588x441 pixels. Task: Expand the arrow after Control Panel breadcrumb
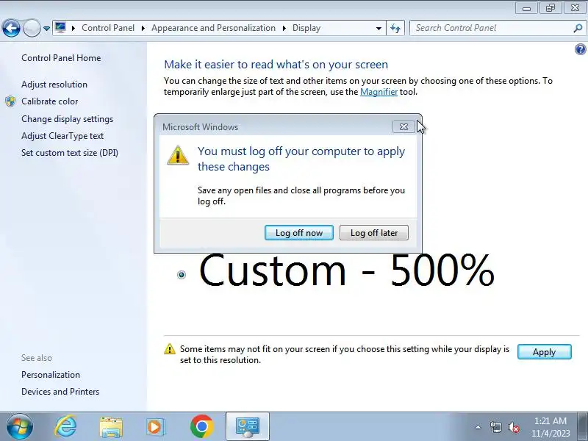pyautogui.click(x=143, y=28)
